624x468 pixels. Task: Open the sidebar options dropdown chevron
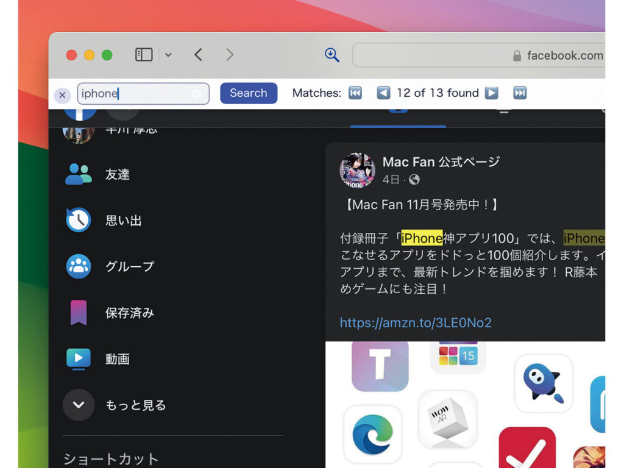click(x=168, y=55)
